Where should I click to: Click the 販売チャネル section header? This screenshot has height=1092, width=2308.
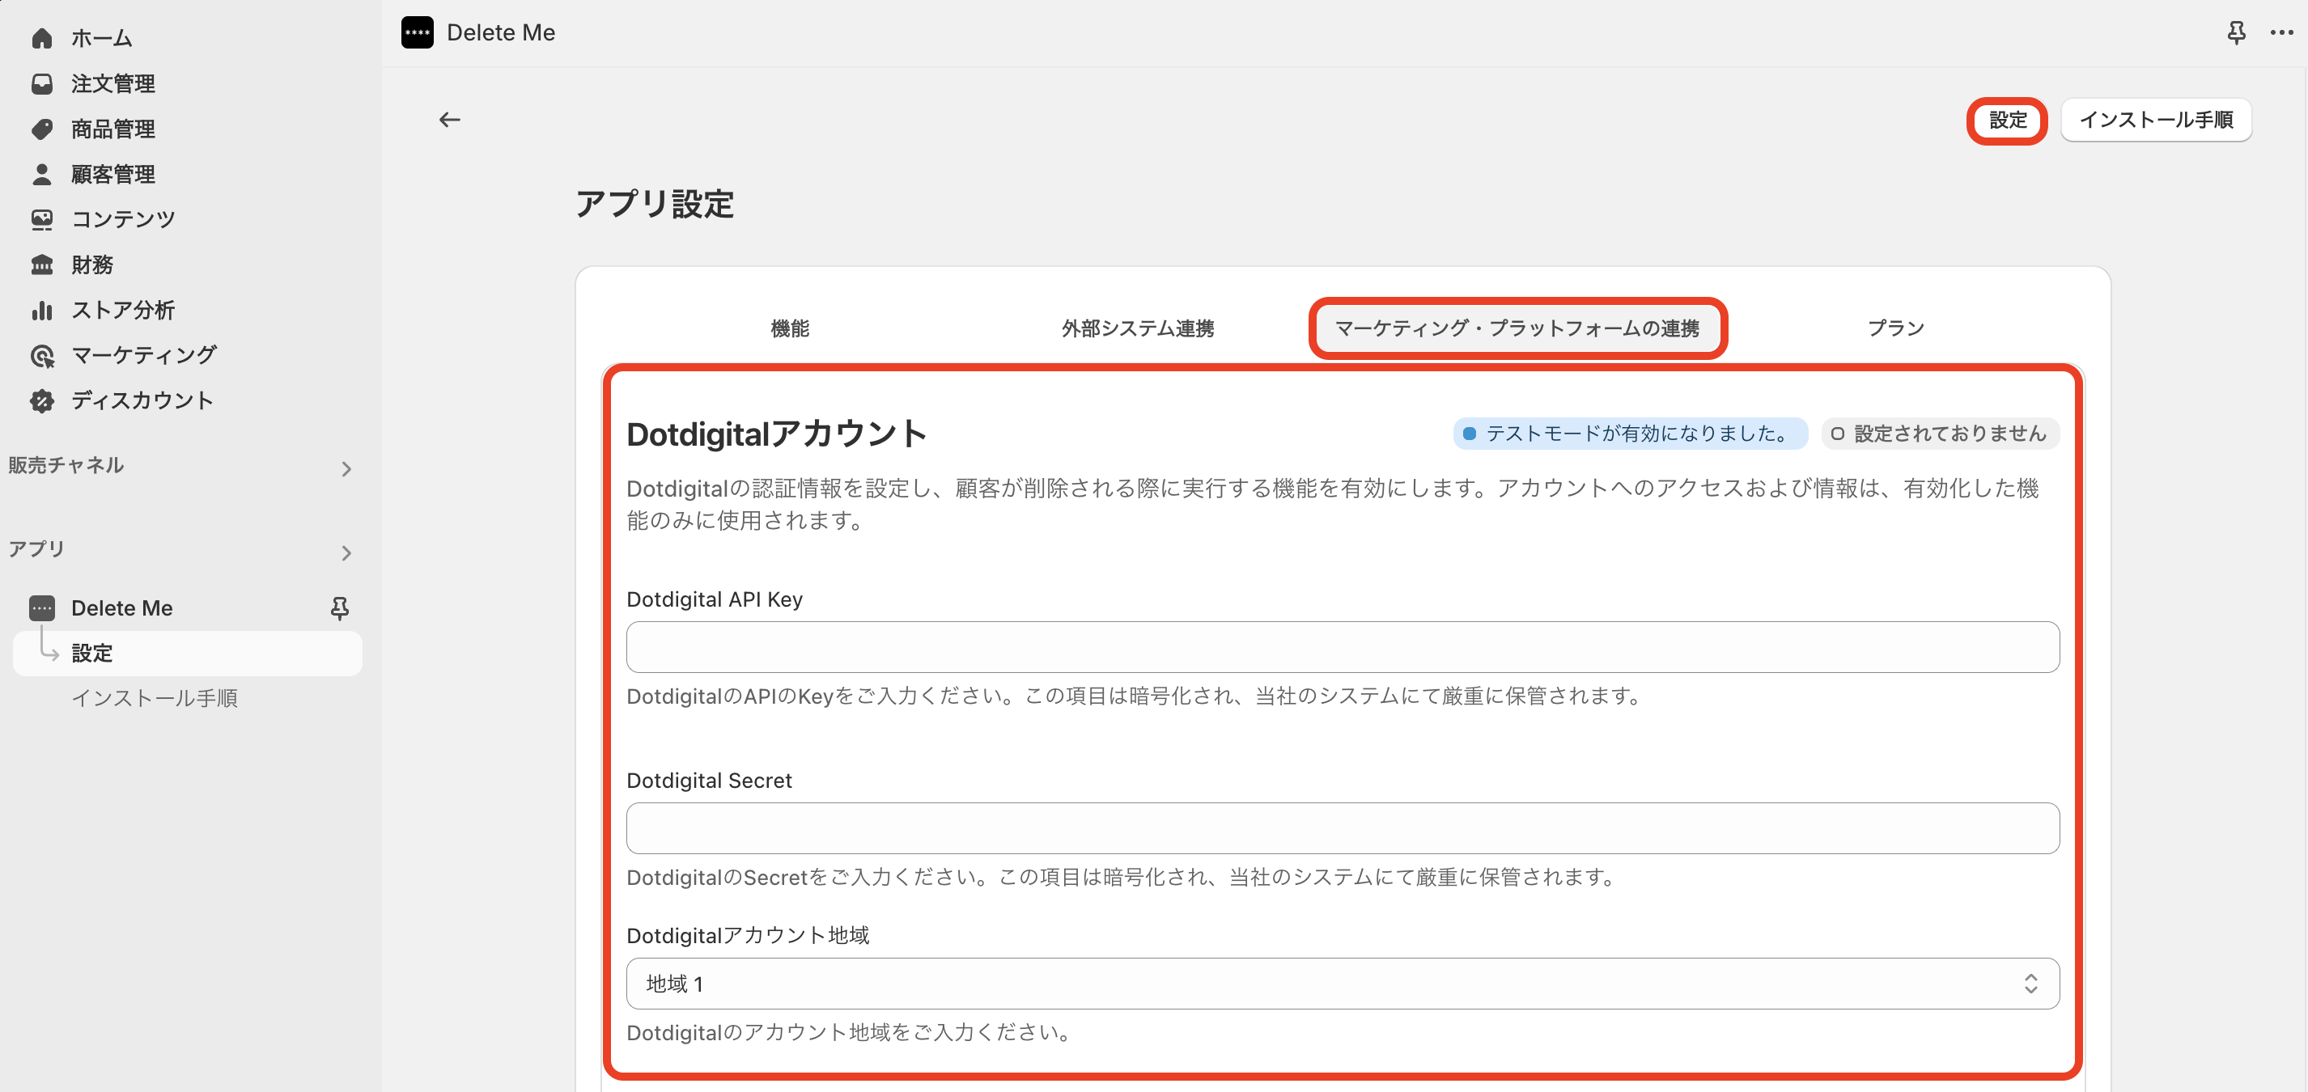[66, 465]
